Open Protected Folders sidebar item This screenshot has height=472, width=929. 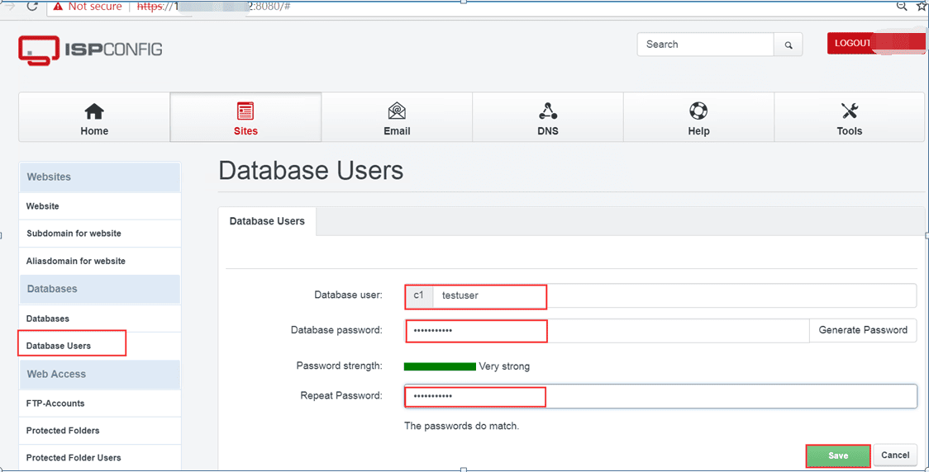click(x=99, y=431)
